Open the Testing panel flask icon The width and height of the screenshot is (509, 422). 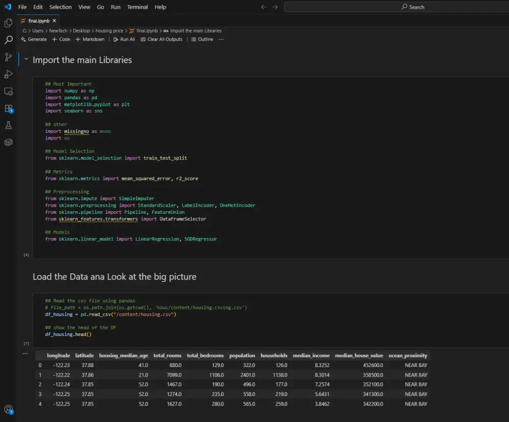pos(8,125)
